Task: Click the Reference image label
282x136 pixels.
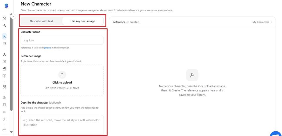Action: pos(31,56)
